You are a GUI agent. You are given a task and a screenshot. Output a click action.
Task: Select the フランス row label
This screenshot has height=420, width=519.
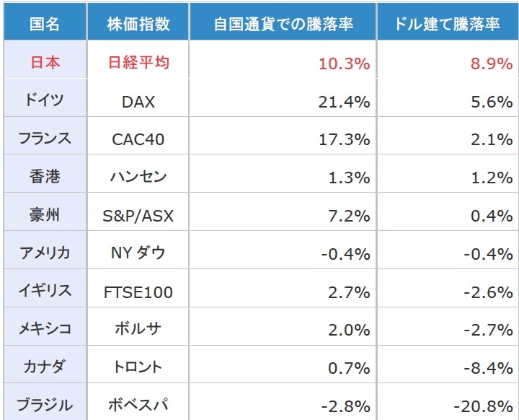click(x=45, y=139)
